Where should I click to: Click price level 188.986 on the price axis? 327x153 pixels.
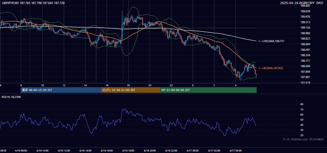click(305, 33)
